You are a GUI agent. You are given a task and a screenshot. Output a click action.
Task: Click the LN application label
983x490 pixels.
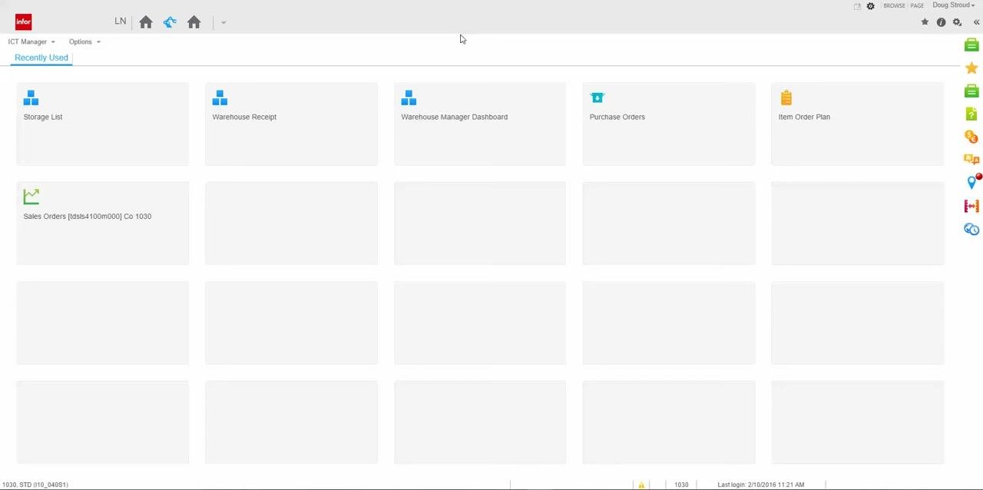tap(121, 21)
